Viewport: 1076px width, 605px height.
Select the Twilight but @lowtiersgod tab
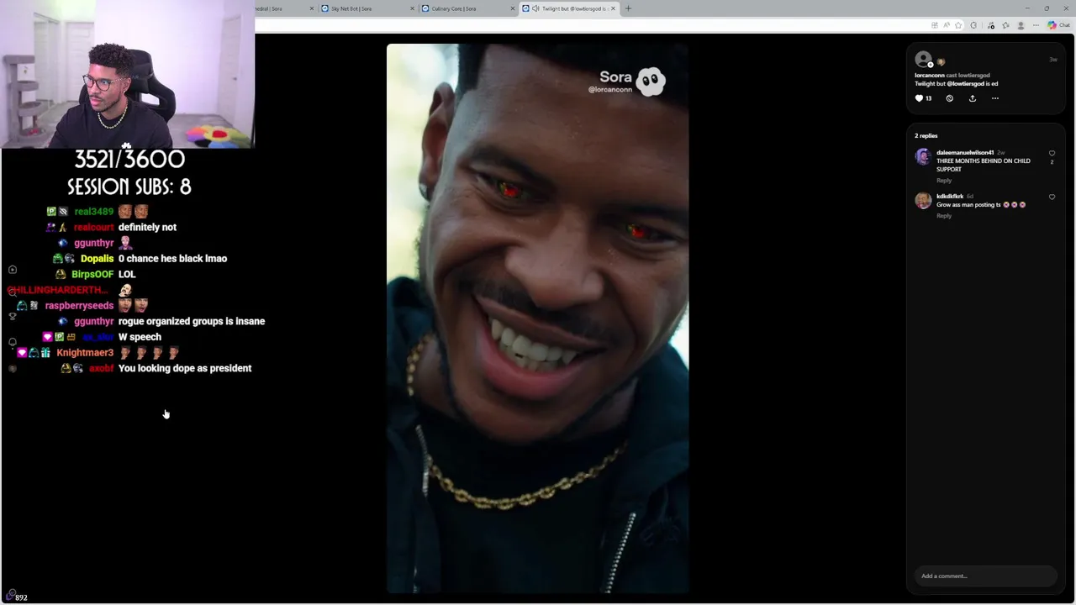(x=568, y=8)
